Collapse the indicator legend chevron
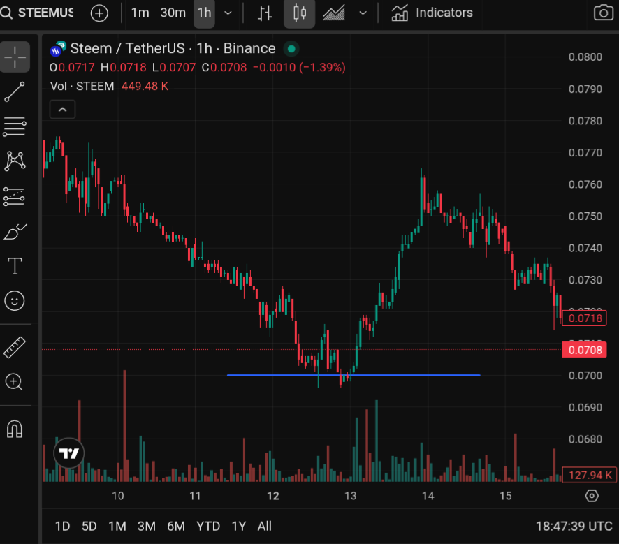 (x=62, y=109)
